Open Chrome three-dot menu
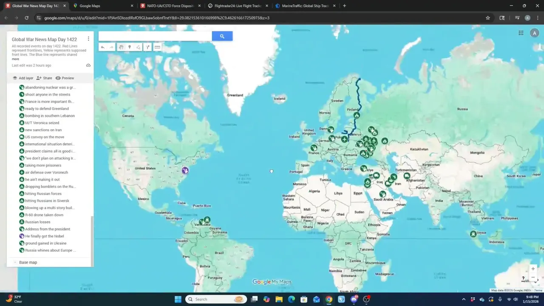 click(x=538, y=18)
